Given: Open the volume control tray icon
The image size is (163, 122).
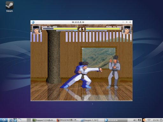Looking at the screenshot, I should point(135,120).
